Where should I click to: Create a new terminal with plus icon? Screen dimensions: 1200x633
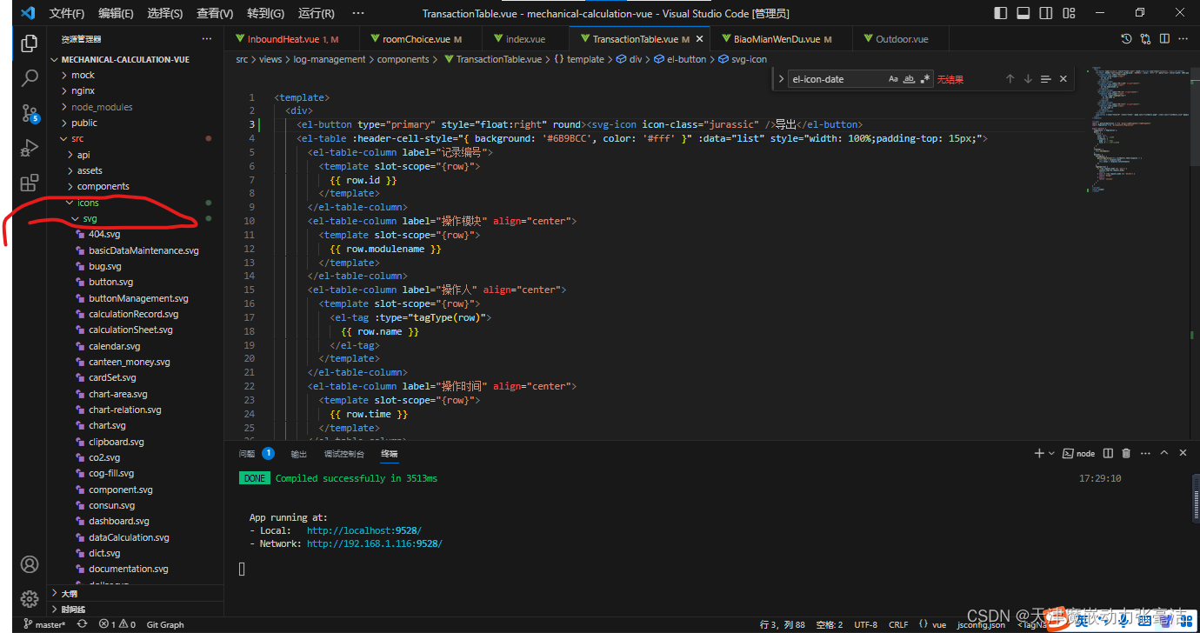(x=1039, y=453)
